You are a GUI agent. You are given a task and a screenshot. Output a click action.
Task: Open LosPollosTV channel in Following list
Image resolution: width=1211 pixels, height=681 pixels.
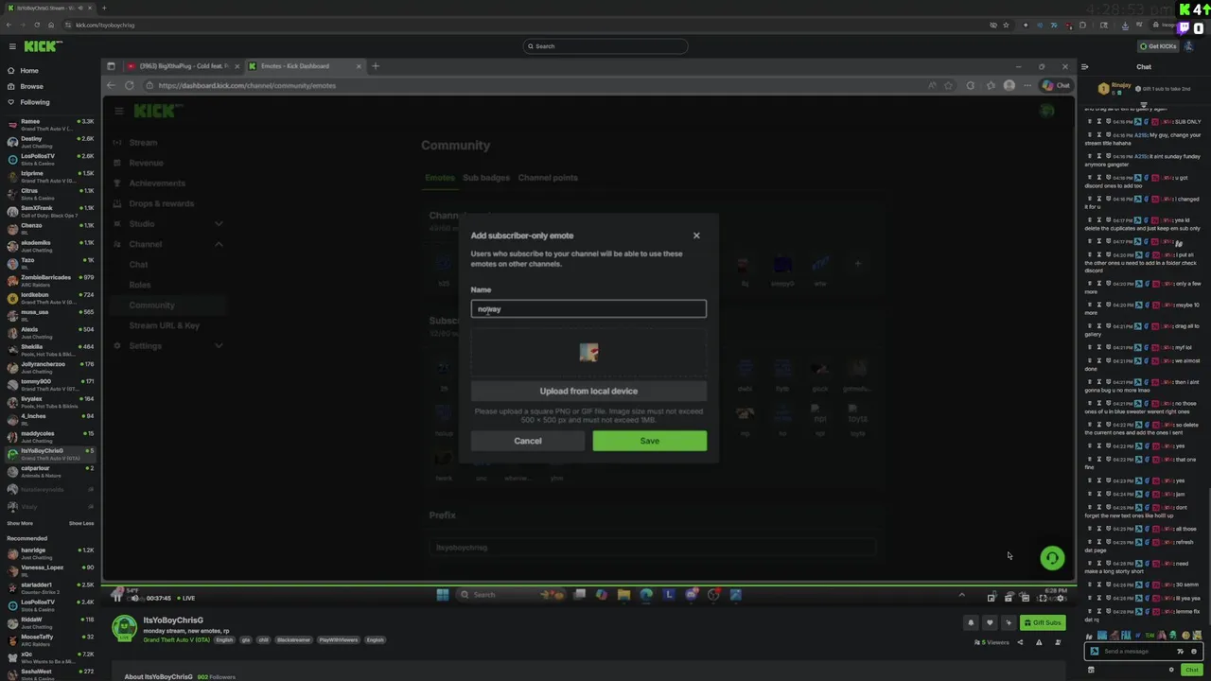[x=49, y=159]
